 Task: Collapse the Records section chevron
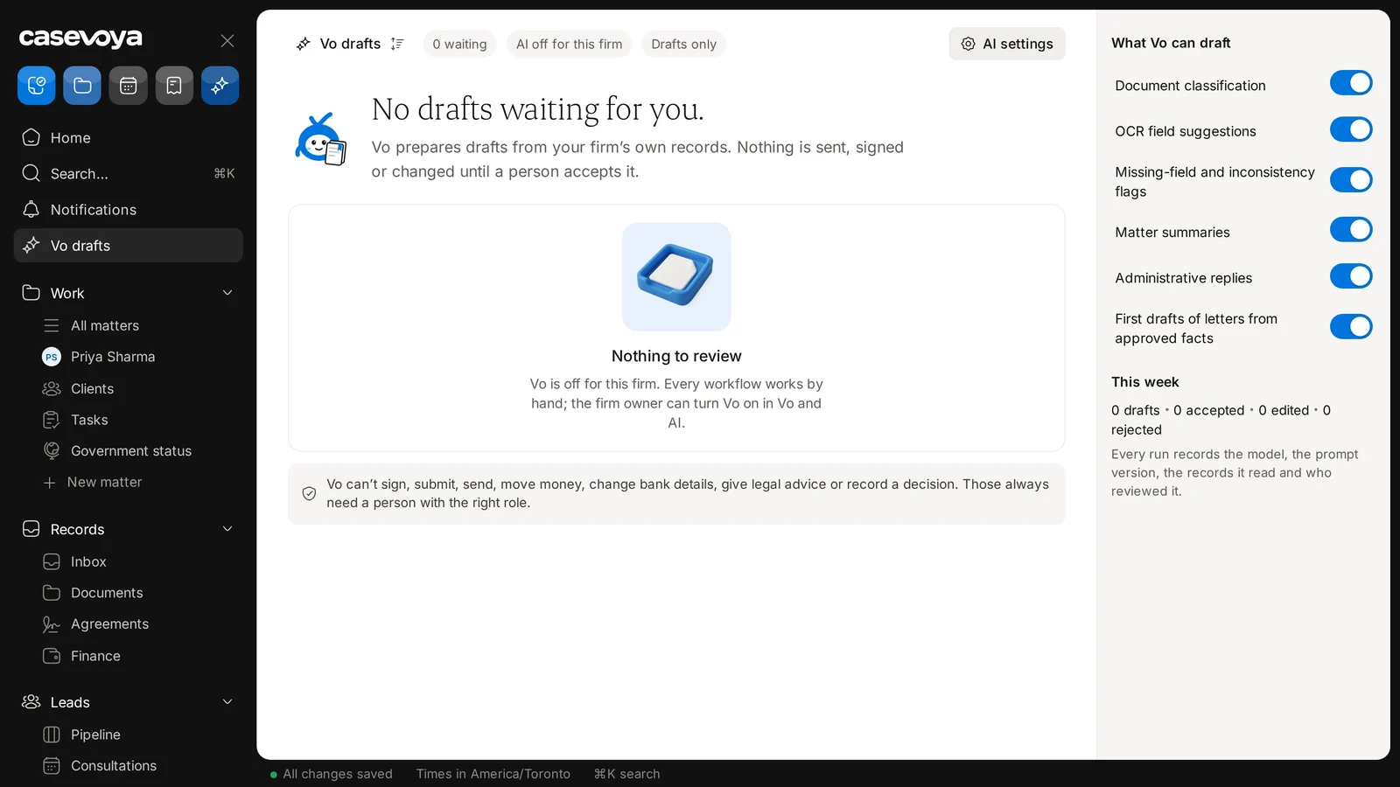[x=227, y=529]
